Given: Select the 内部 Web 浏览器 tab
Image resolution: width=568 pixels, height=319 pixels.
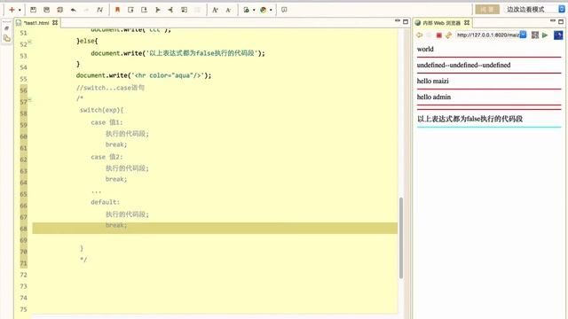Looking at the screenshot, I should pyautogui.click(x=442, y=23).
